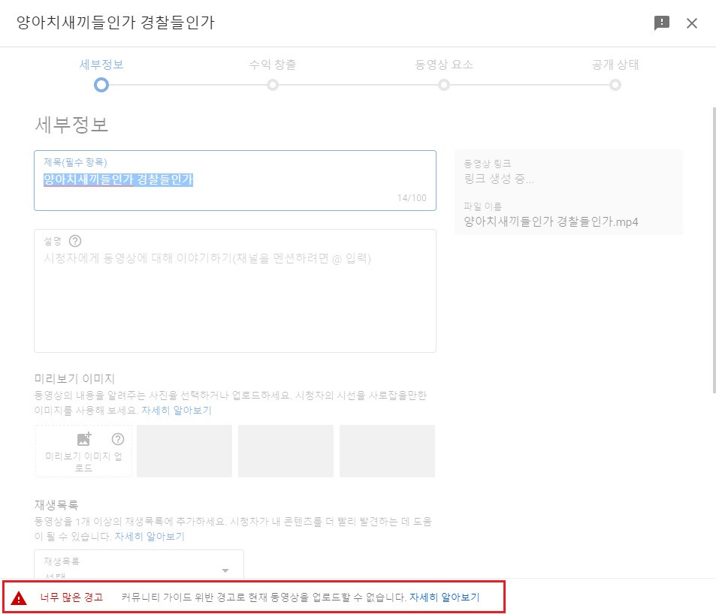This screenshot has height=614, width=716.
Task: Click 자세히 알아보기 in the warning banner
Action: 444,597
